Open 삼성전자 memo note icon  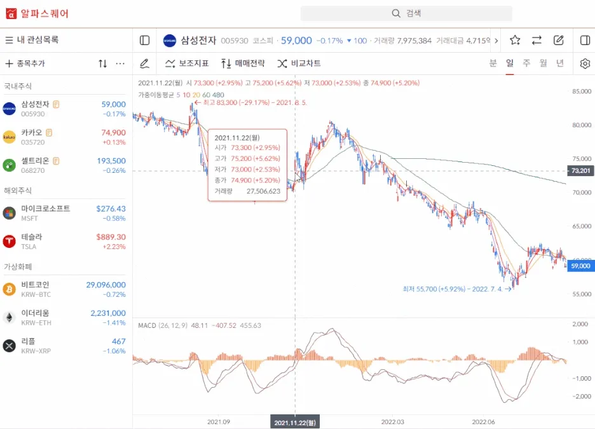pyautogui.click(x=56, y=104)
